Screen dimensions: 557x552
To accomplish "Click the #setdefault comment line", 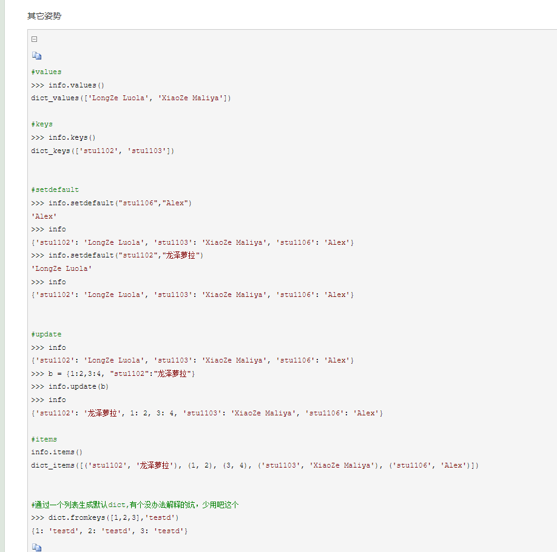I will pyautogui.click(x=55, y=189).
